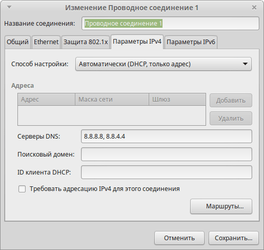The image size is (264, 250).
Task: Switch to the Параметры IPv6 tab
Action: [x=191, y=42]
